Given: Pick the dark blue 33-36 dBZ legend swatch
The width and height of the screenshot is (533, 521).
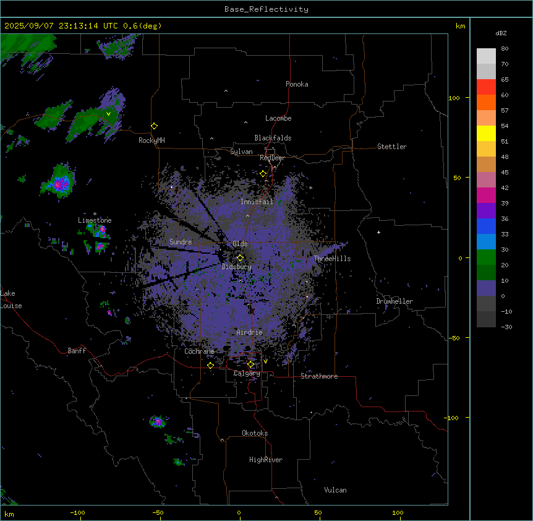Looking at the screenshot, I should [486, 226].
